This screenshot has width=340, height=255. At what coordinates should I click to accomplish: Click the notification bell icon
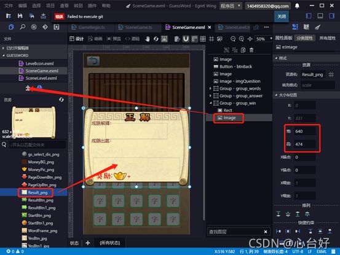[297, 6]
